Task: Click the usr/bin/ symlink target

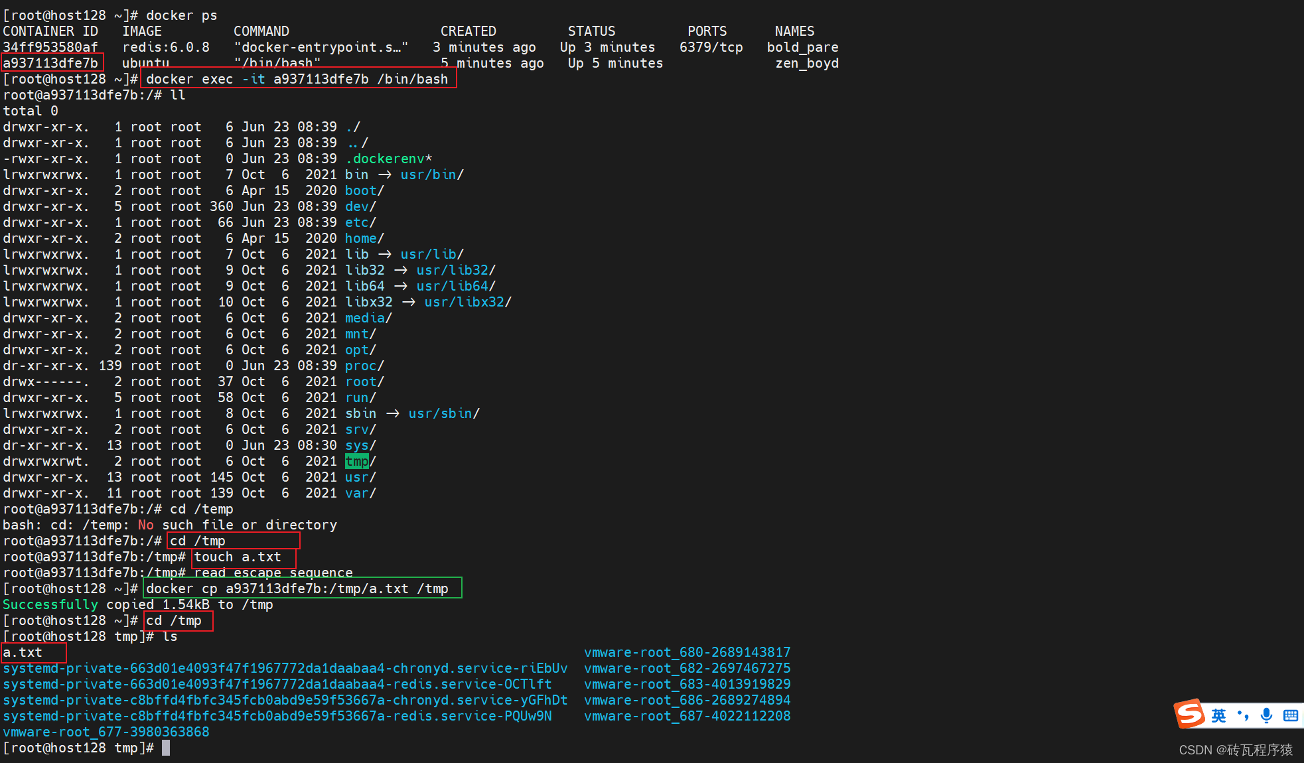Action: pyautogui.click(x=432, y=174)
